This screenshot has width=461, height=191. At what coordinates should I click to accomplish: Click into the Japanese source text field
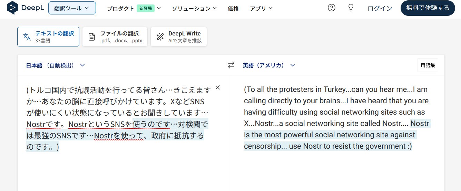pyautogui.click(x=118, y=118)
